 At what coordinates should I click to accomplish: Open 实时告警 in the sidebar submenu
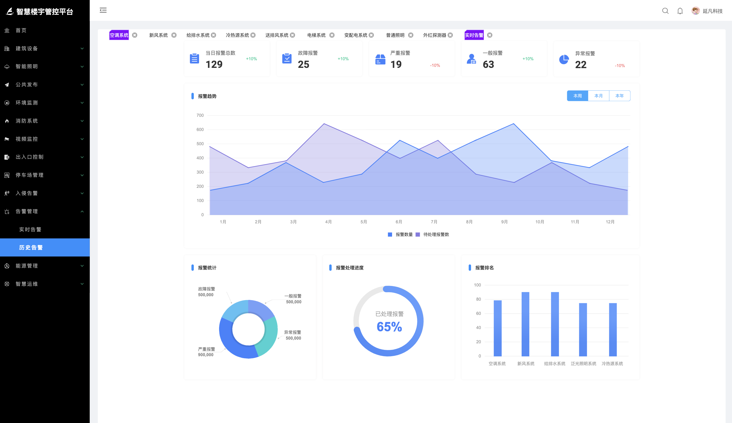tap(30, 229)
